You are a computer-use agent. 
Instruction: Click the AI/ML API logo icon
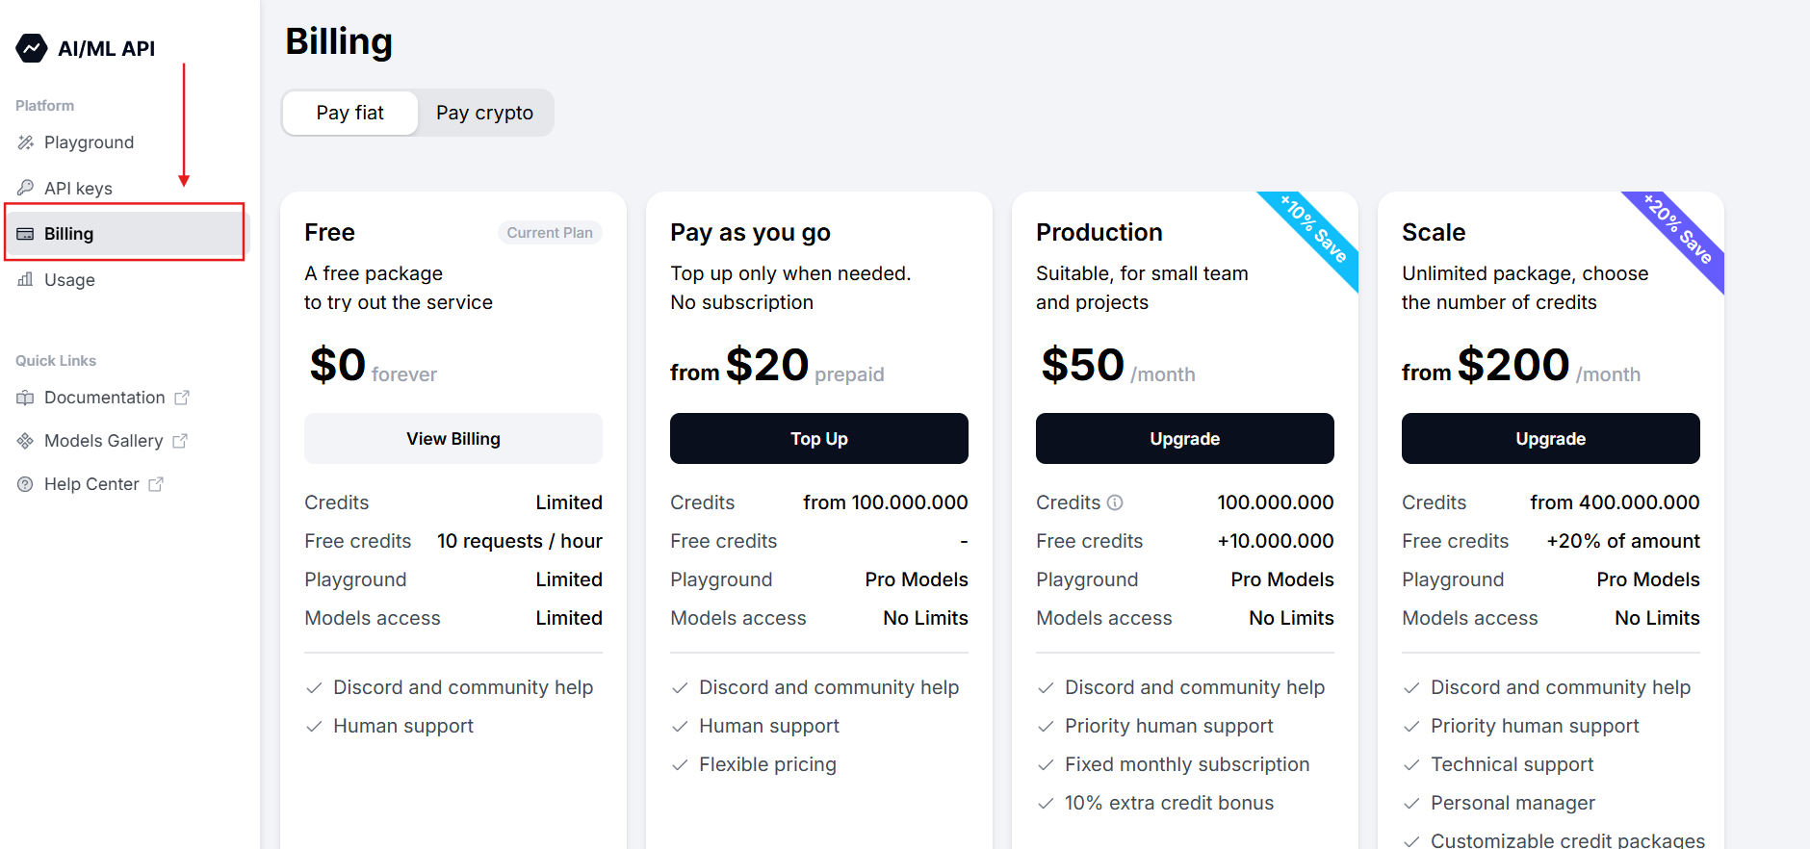pos(32,48)
